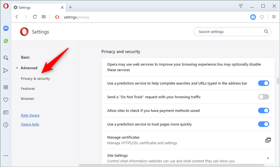Image resolution: width=280 pixels, height=167 pixels.
Task: Expand Site Settings arrow
Action: 268,158
